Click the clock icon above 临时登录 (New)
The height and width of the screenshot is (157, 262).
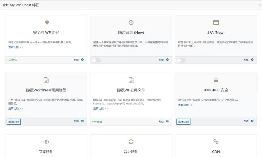click(131, 23)
